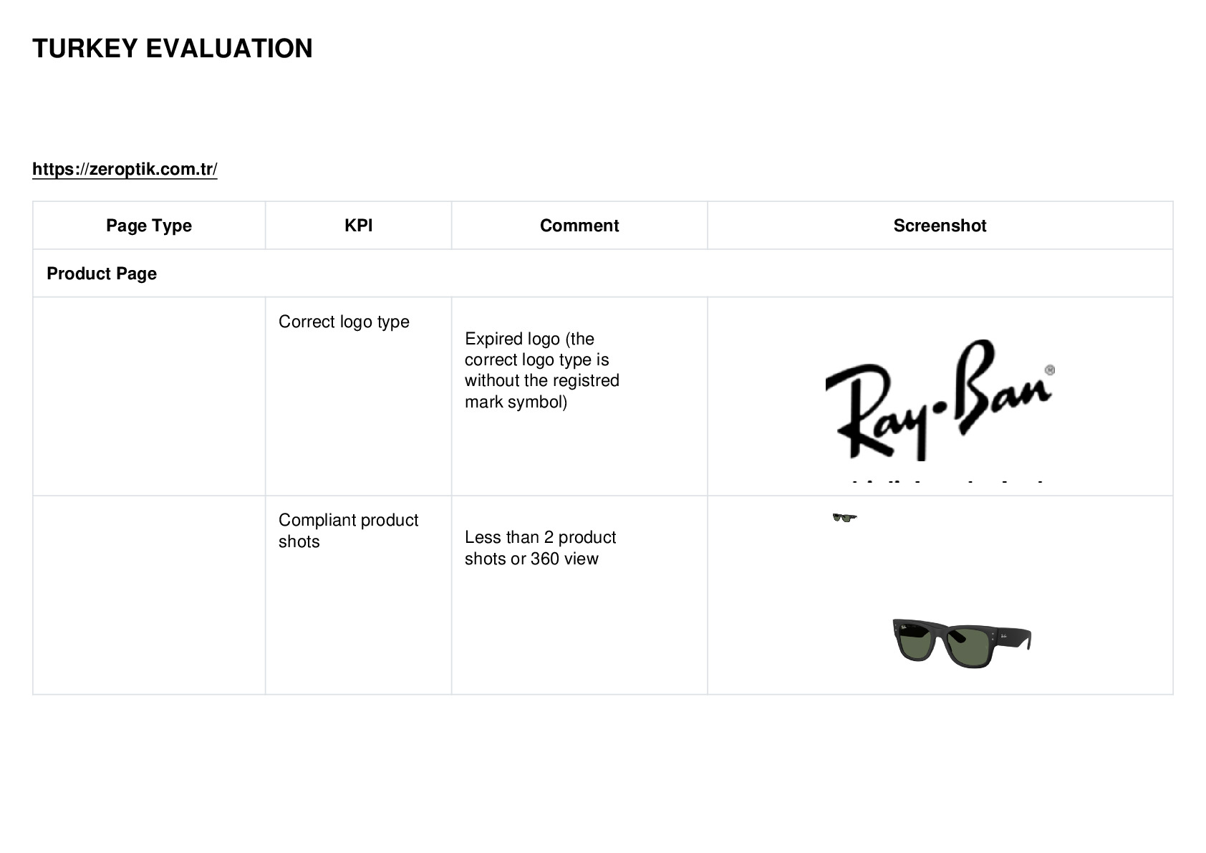
Task: Click the KPI column header
Action: pyautogui.click(x=358, y=226)
